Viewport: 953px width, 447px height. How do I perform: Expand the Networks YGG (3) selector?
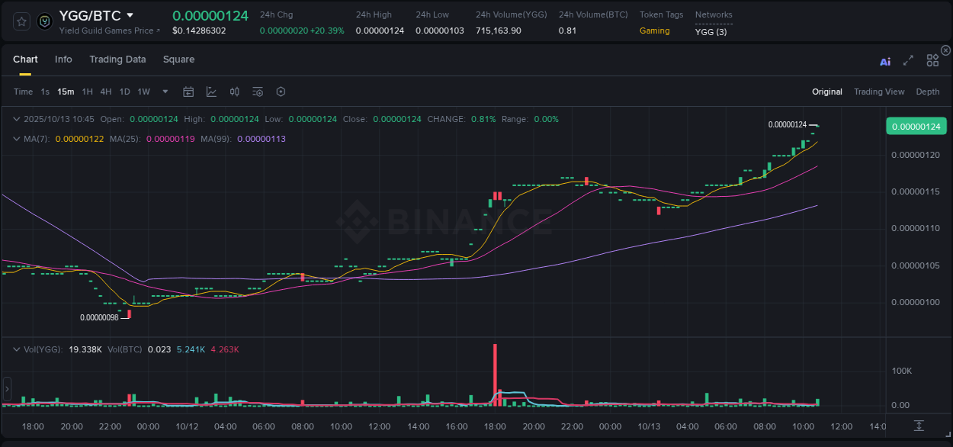pyautogui.click(x=711, y=31)
